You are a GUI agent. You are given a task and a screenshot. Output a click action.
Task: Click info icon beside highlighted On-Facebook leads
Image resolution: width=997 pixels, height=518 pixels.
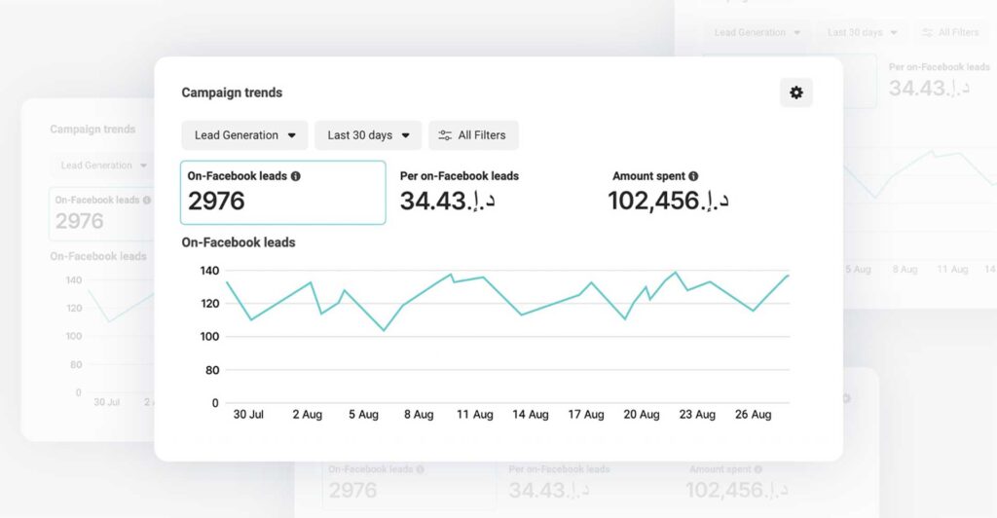point(296,176)
